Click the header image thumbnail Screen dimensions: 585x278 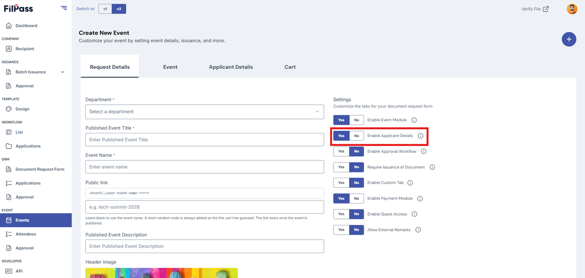click(x=161, y=273)
